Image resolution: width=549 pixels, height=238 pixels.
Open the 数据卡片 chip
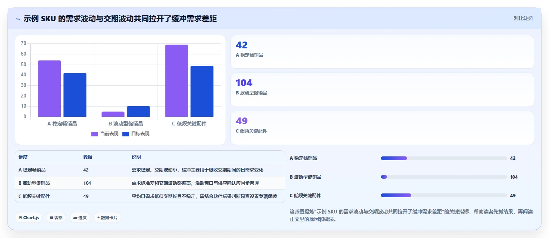pos(107,218)
